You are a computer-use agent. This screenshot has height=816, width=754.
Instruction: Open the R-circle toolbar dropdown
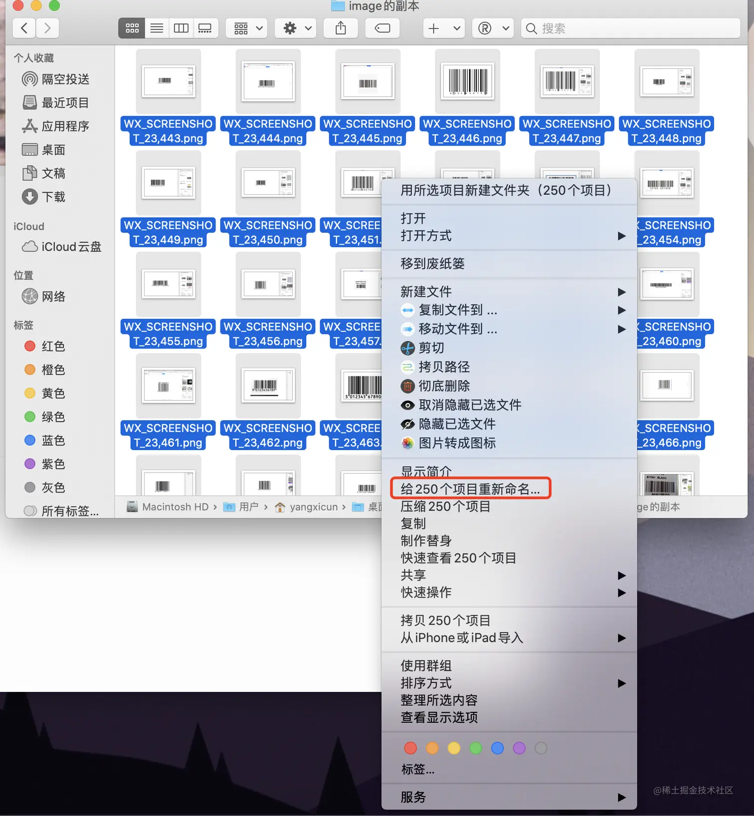493,28
